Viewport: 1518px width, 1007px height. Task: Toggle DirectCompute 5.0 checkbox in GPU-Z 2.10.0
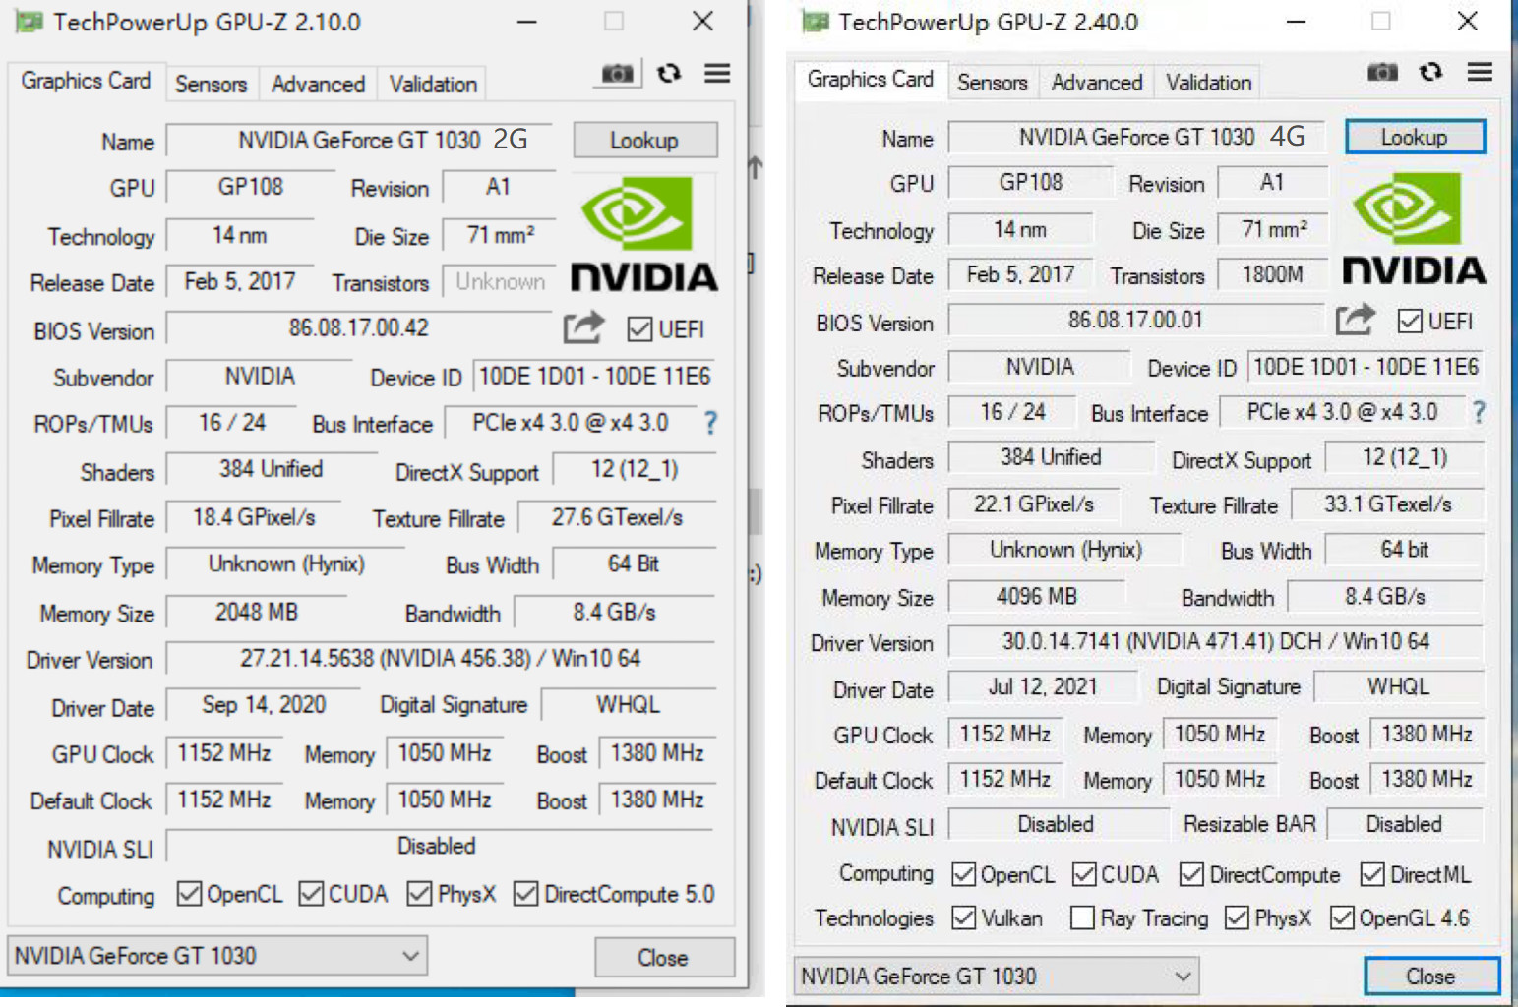pyautogui.click(x=526, y=894)
